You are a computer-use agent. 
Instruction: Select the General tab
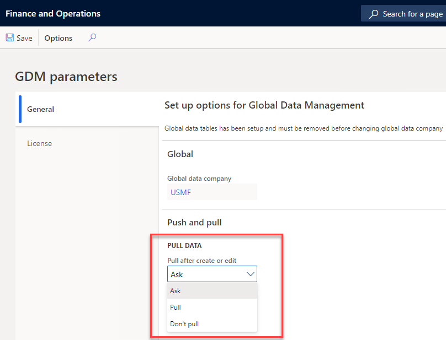pyautogui.click(x=40, y=109)
